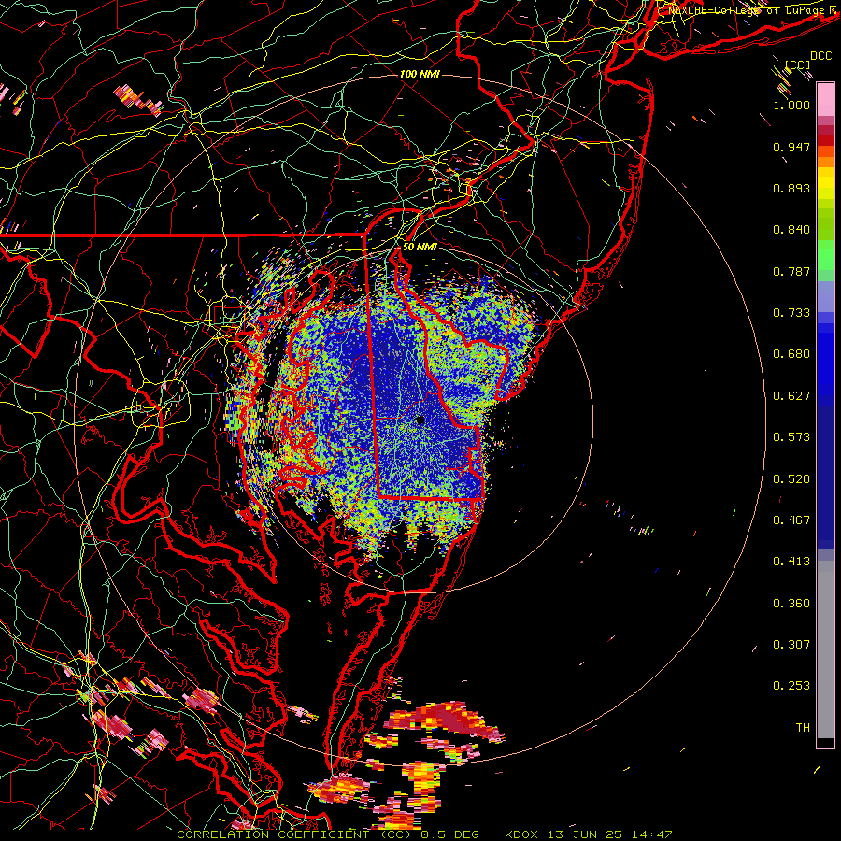
Task: Click the Correlation Coefficient KDOX caption
Action: pyautogui.click(x=424, y=834)
